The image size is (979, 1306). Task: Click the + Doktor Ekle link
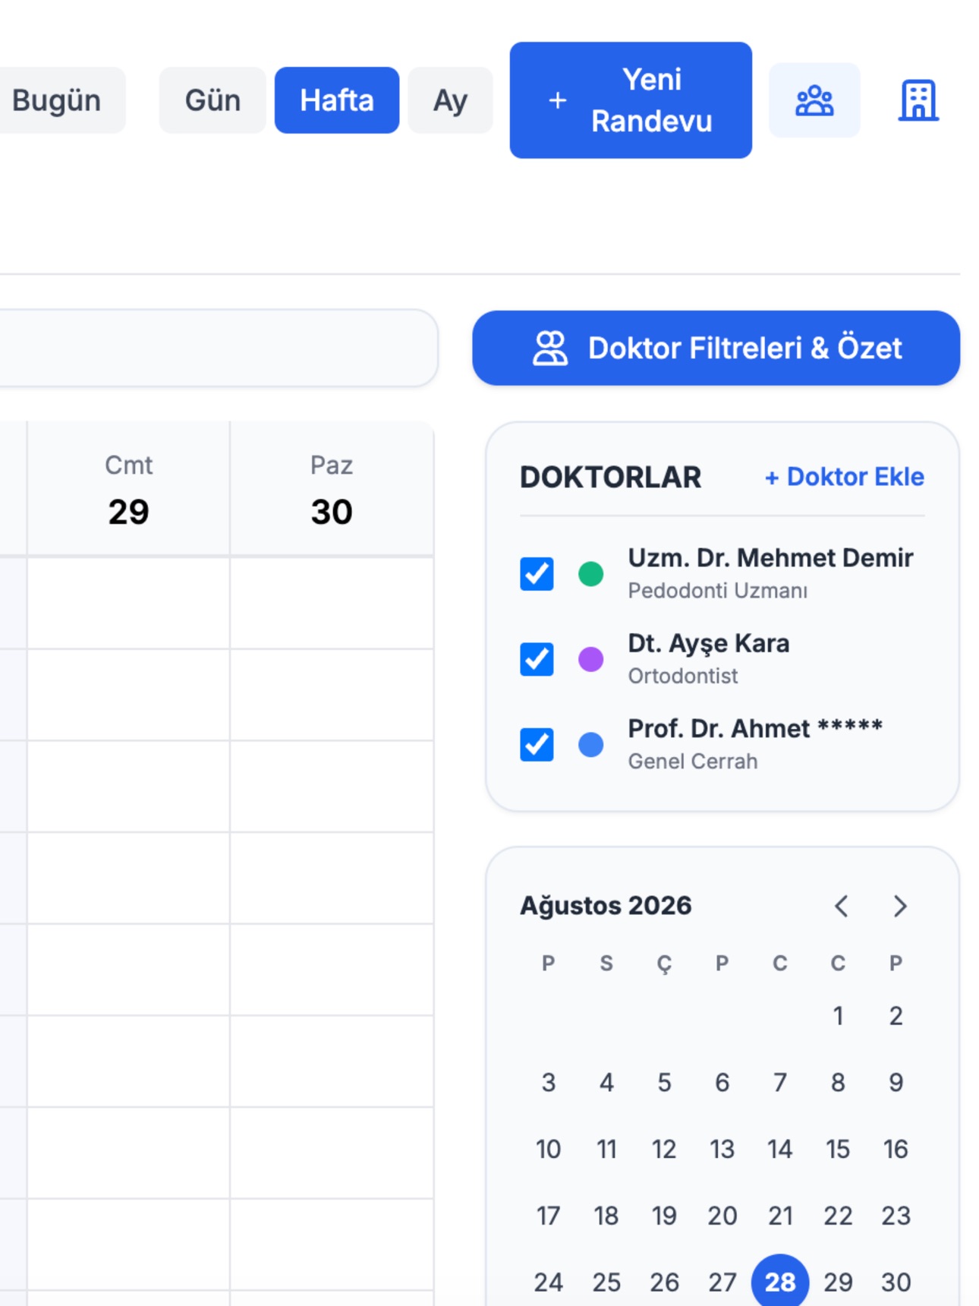pos(844,477)
